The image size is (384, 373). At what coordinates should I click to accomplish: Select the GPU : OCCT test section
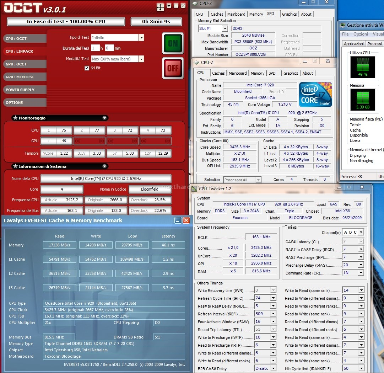(x=25, y=64)
